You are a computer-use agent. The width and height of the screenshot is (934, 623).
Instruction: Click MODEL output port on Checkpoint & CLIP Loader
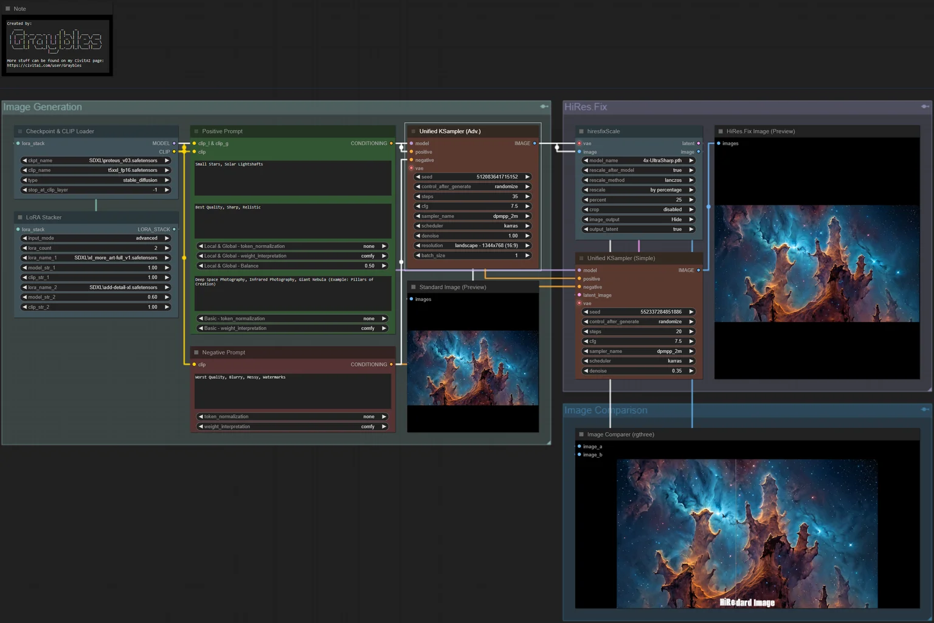(x=174, y=143)
